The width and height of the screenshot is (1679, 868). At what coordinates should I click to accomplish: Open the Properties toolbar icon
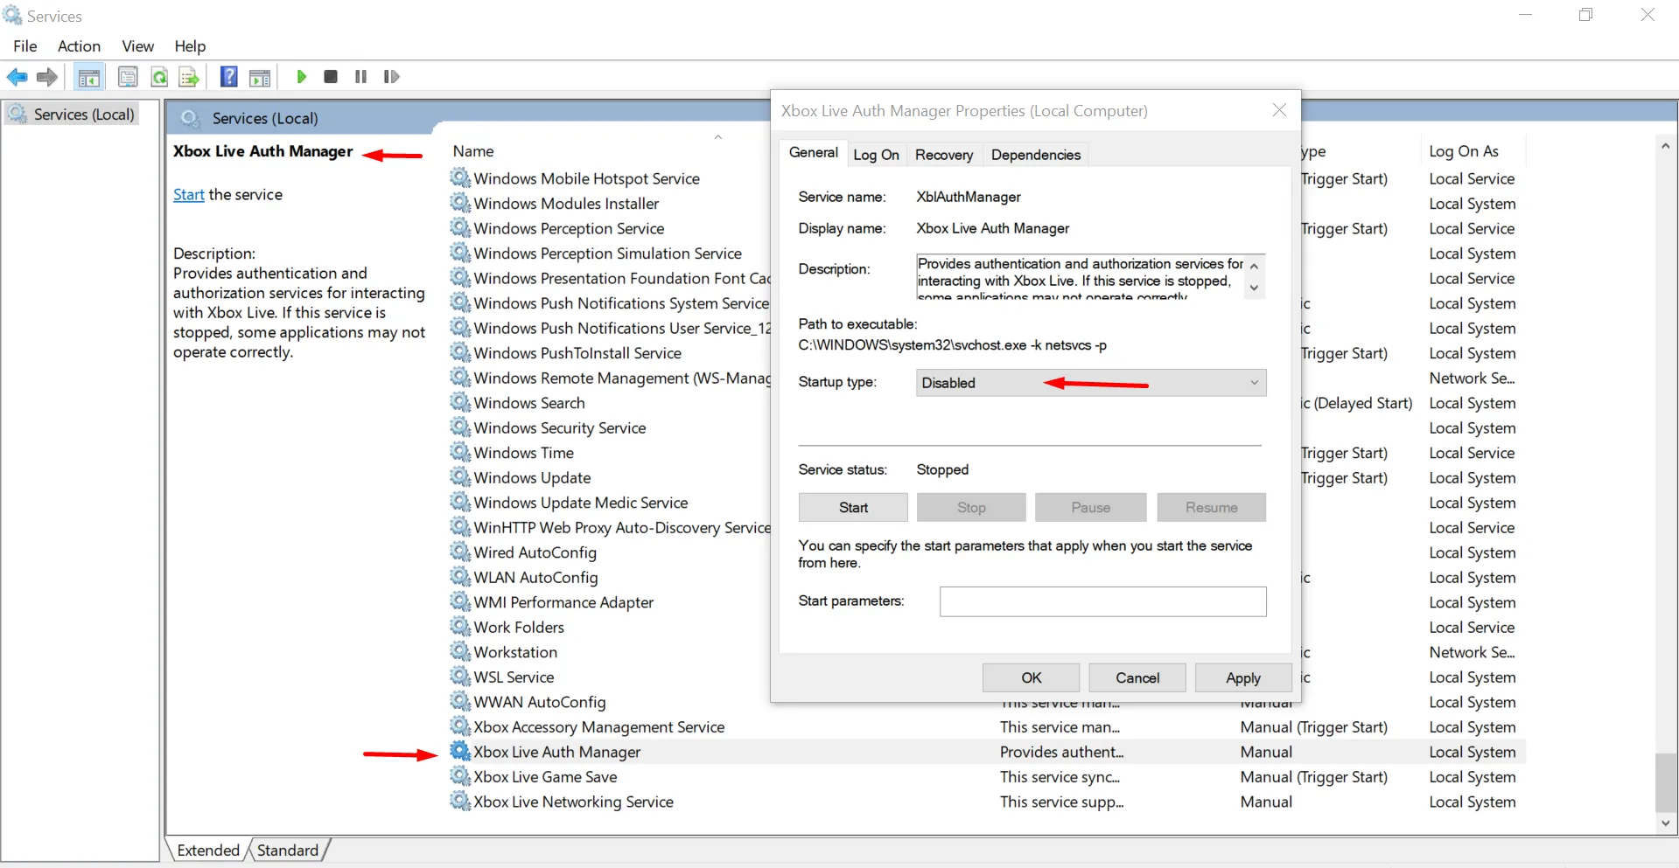(x=128, y=77)
